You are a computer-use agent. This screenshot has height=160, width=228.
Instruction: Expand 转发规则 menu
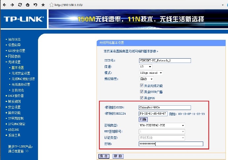tap(14, 101)
